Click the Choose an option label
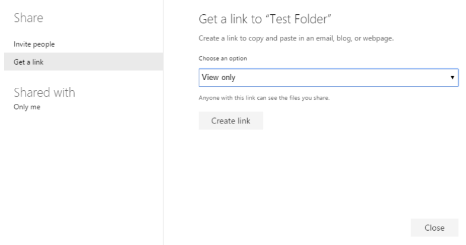466x245 pixels. pos(222,59)
